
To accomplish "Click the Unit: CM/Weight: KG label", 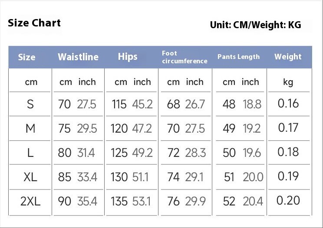I will 255,25.
